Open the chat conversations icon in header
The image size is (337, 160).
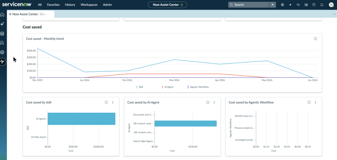tap(298, 5)
